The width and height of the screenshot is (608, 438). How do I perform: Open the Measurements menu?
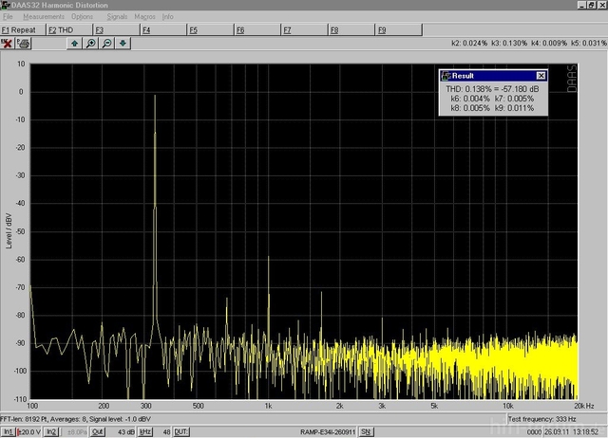(44, 17)
